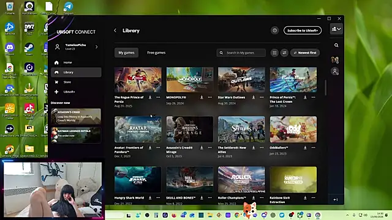The image size is (392, 220).
Task: Open more options for The Lost Crown
Action: pyautogui.click(x=313, y=97)
